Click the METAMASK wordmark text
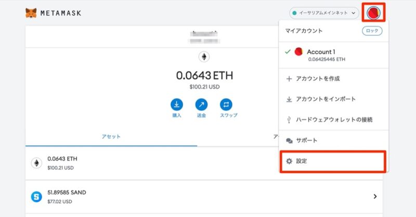 coord(61,13)
